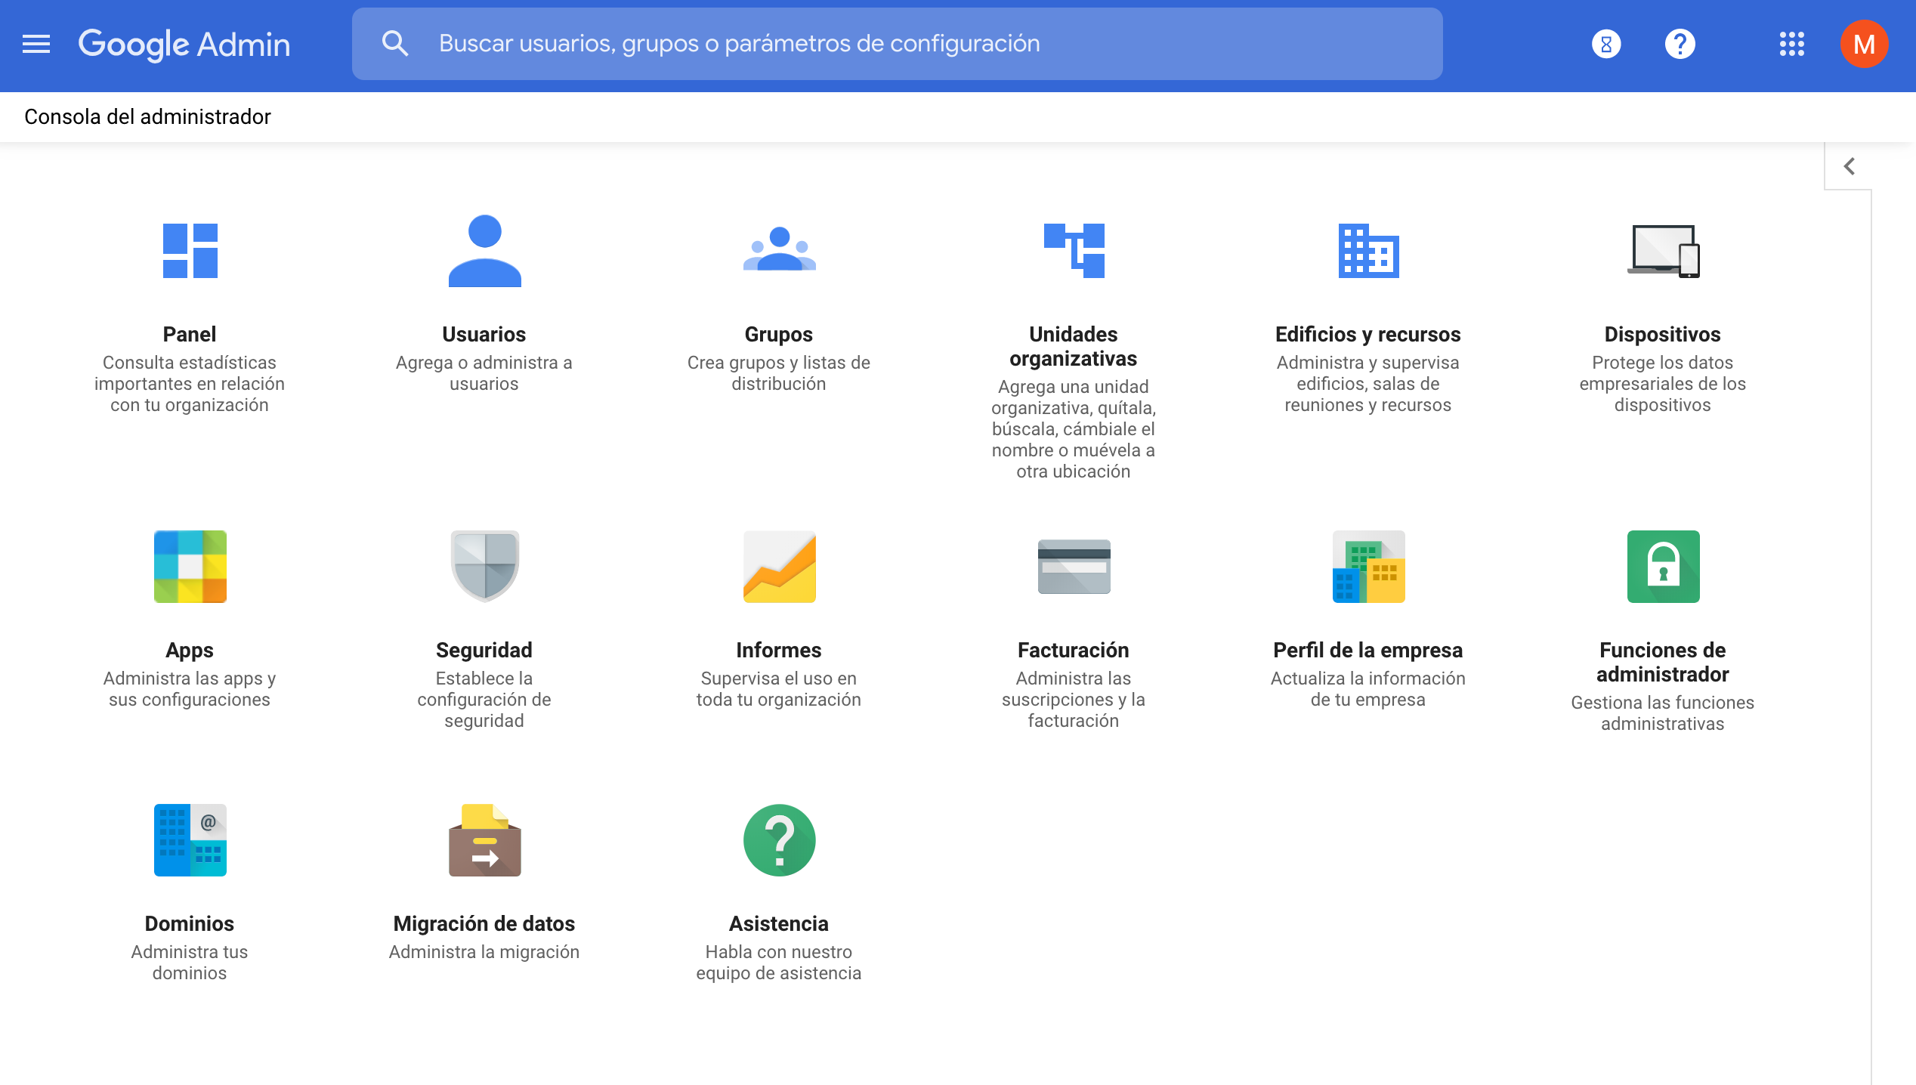Viewport: 1916px width, 1085px height.
Task: Click 'Protege los datos empresariales' description
Action: tap(1663, 384)
